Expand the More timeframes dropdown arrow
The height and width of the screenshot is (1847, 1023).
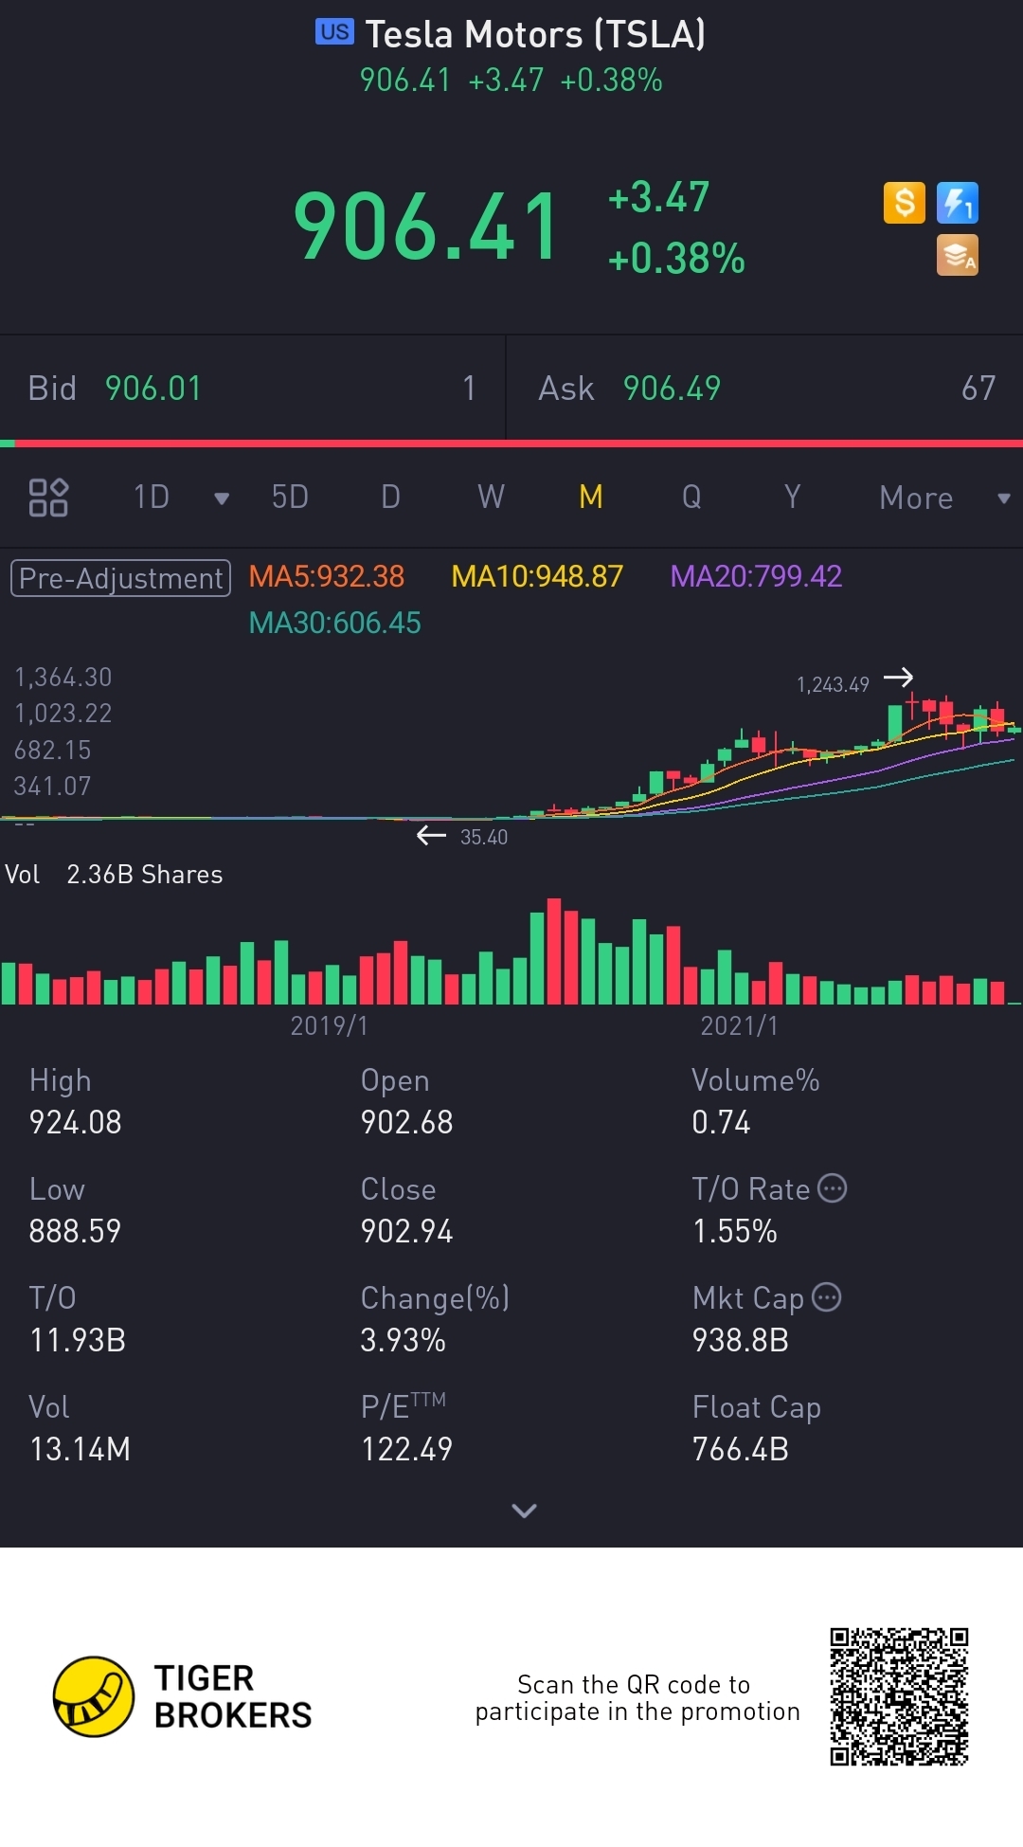[1004, 498]
